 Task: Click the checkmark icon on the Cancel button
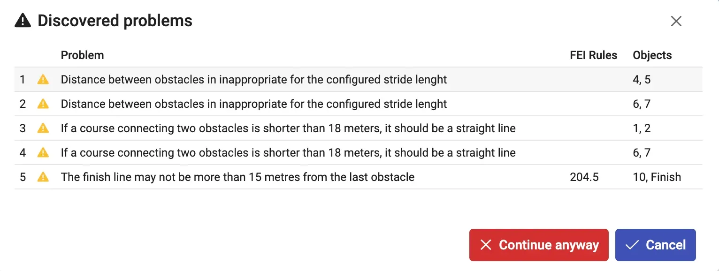(x=632, y=245)
